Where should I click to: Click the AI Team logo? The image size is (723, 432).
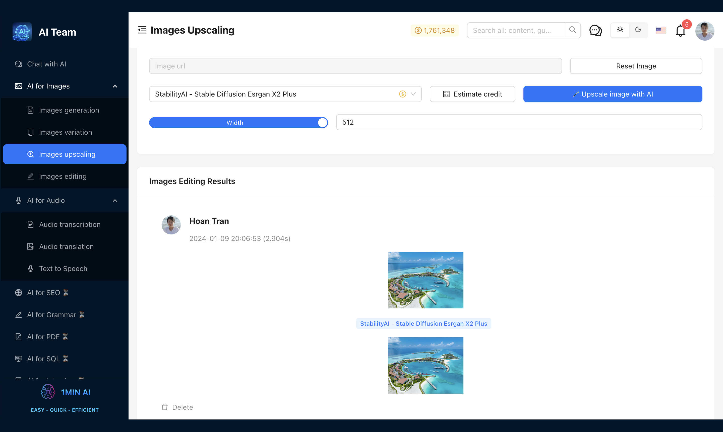22,32
